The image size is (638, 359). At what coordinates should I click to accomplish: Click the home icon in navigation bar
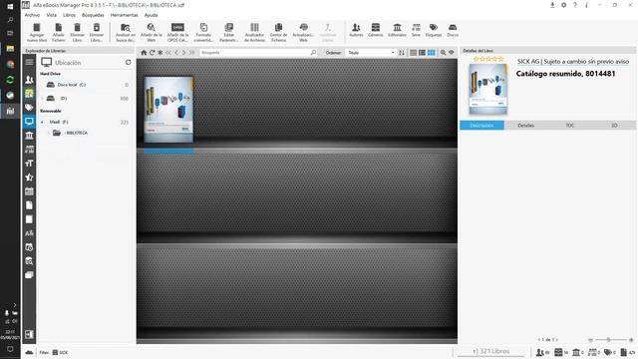click(144, 53)
